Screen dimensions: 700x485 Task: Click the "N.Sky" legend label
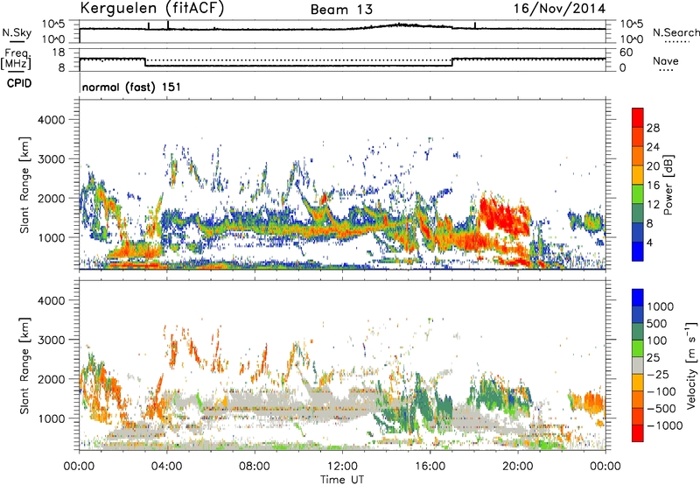pos(17,32)
